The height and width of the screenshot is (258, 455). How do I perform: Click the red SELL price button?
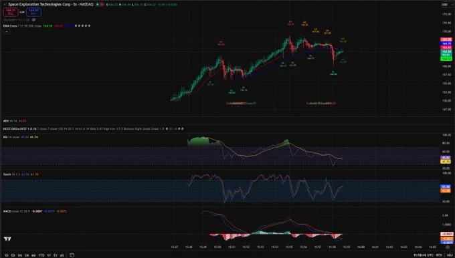click(11, 12)
